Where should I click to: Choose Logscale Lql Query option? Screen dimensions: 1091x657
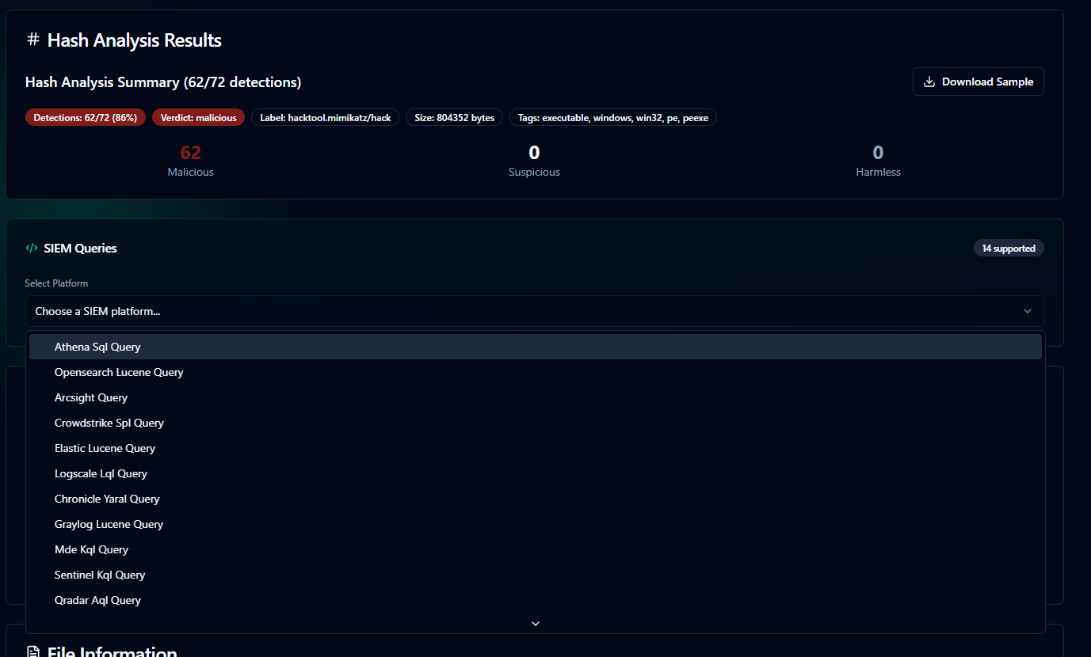[536, 473]
